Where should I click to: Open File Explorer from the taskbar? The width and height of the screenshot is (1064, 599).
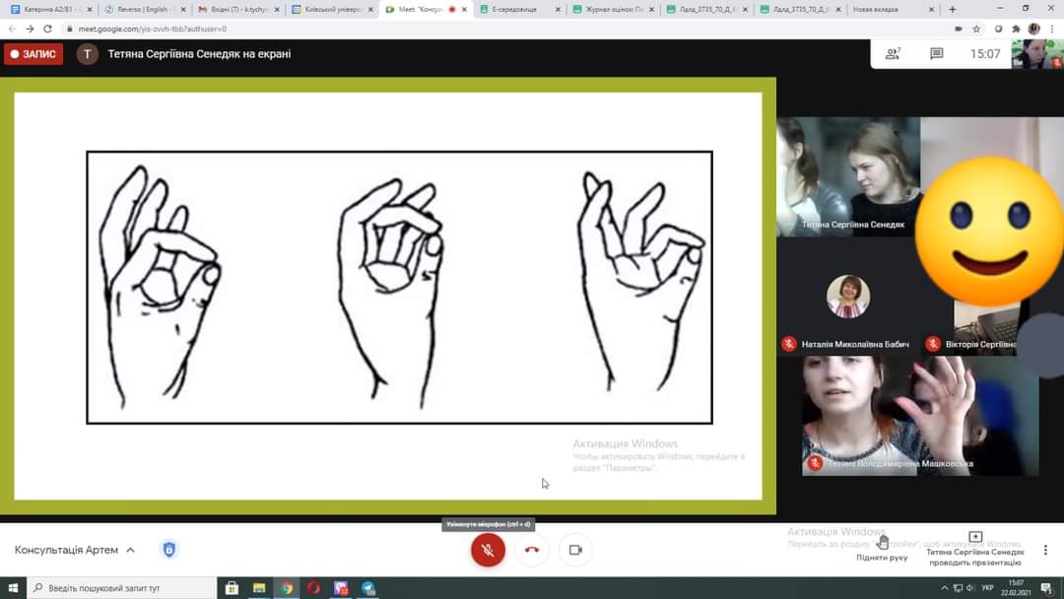tap(259, 588)
